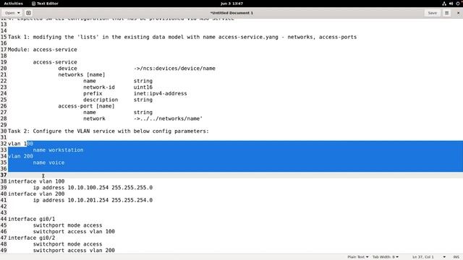463x260 pixels.
Task: Click the Open button
Action: click(x=9, y=13)
